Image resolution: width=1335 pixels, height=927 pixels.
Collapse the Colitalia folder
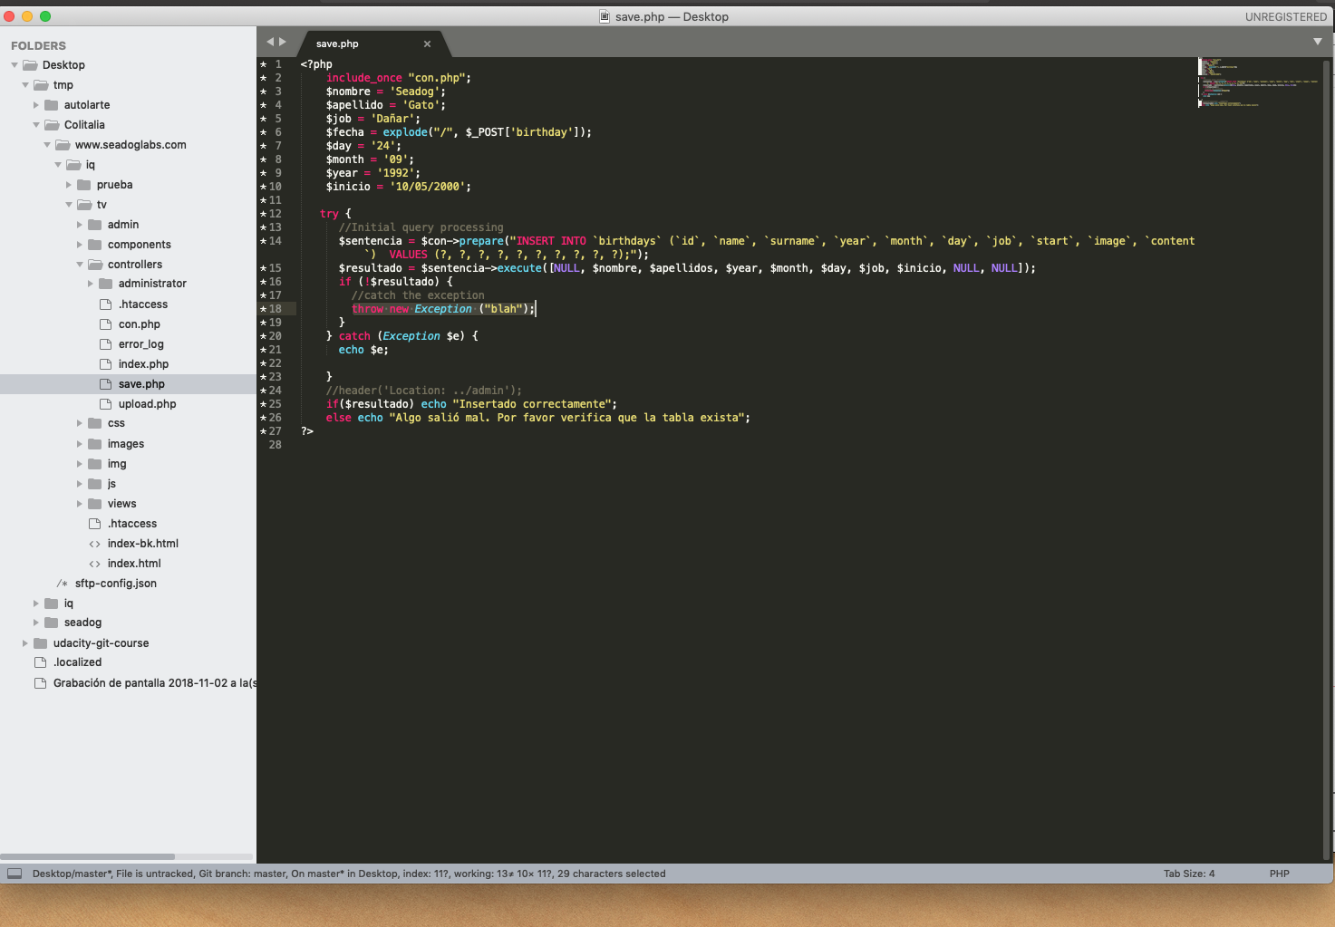click(36, 125)
